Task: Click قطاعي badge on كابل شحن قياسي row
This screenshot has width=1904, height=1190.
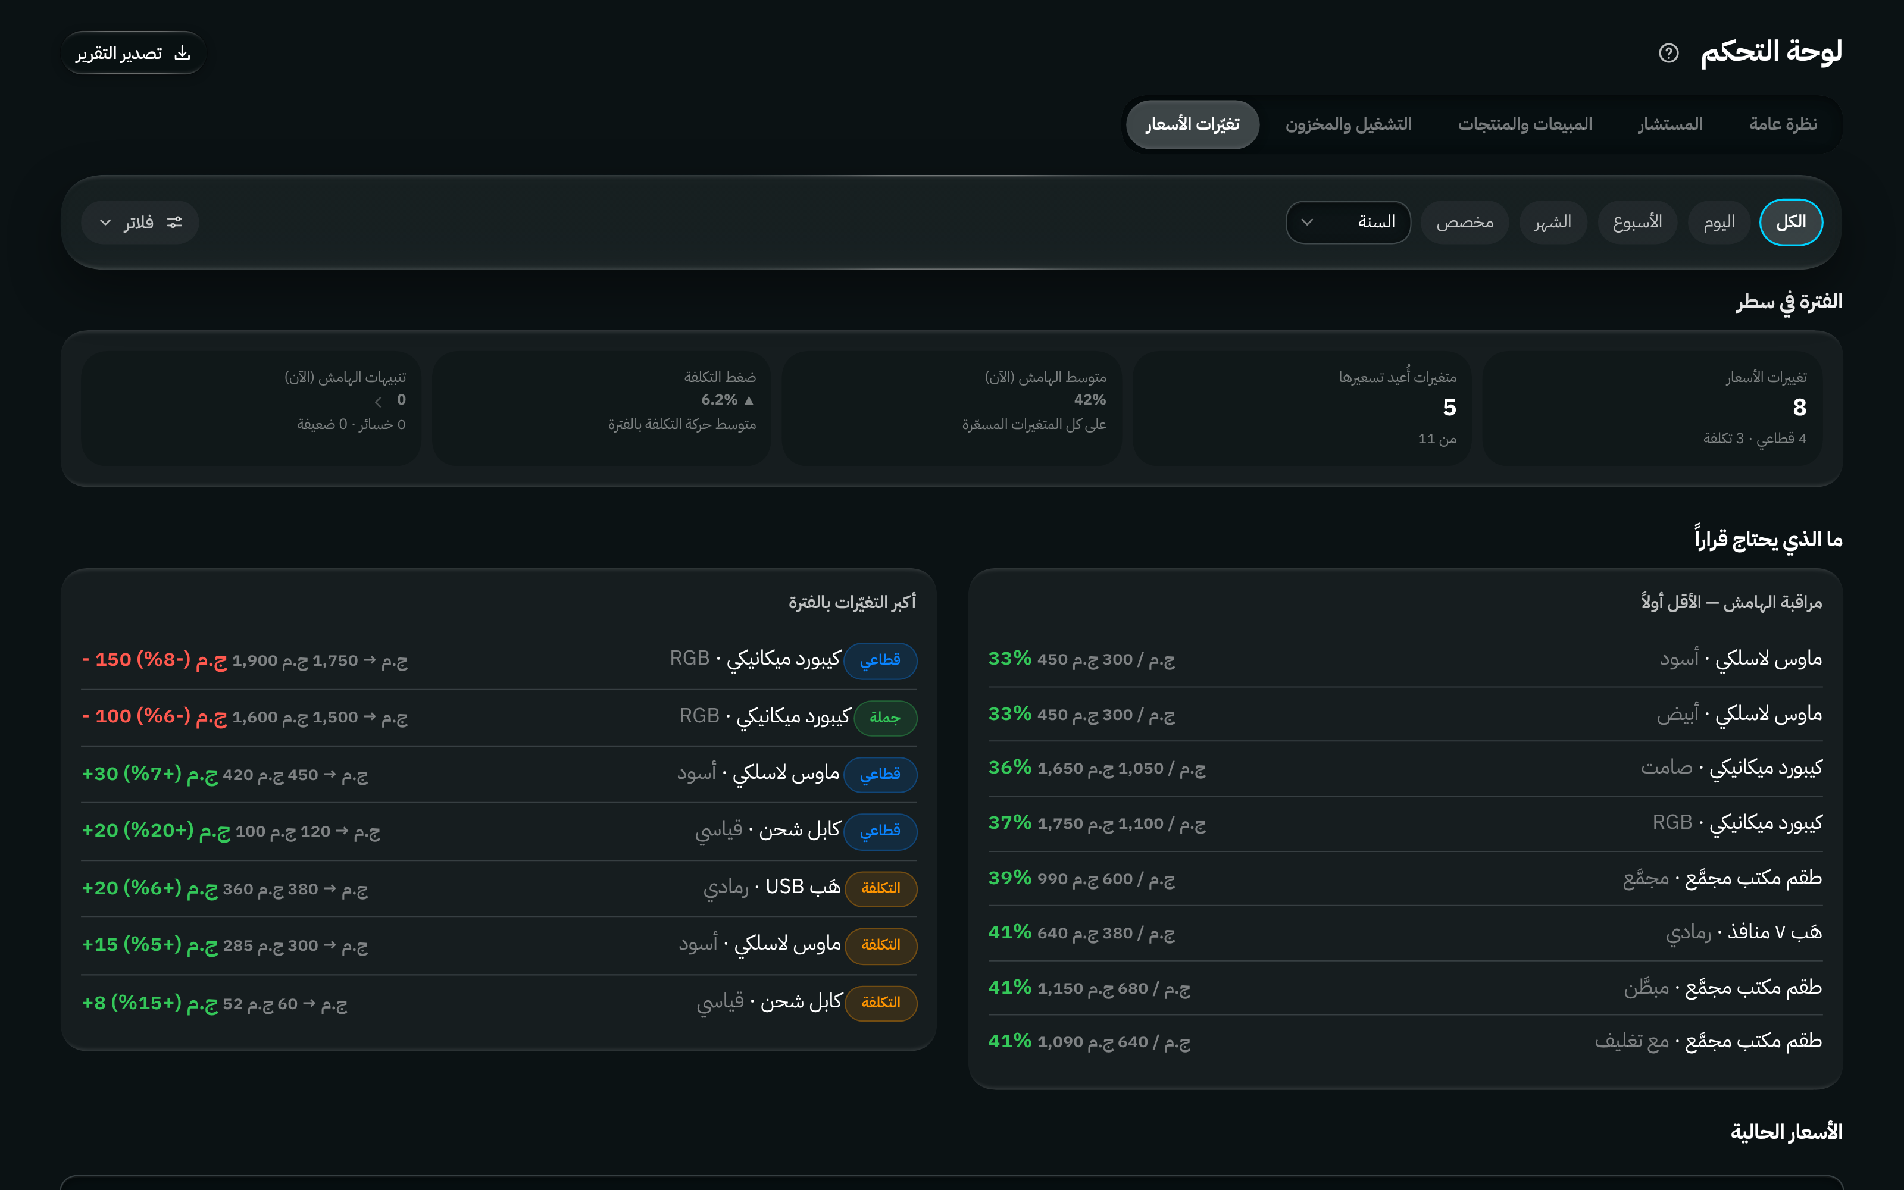Action: (880, 831)
